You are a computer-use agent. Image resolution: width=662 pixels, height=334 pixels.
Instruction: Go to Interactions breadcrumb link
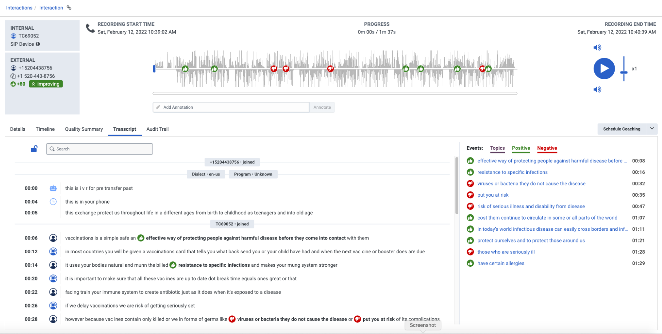[19, 8]
